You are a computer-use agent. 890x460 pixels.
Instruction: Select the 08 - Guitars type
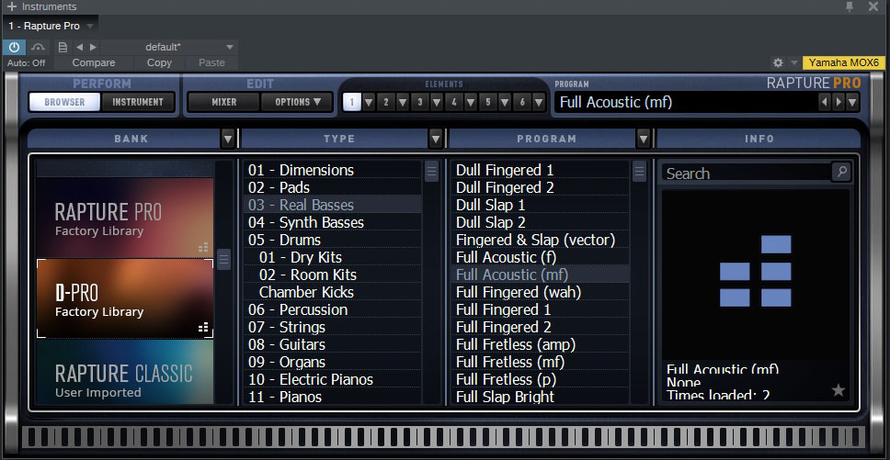tap(333, 345)
